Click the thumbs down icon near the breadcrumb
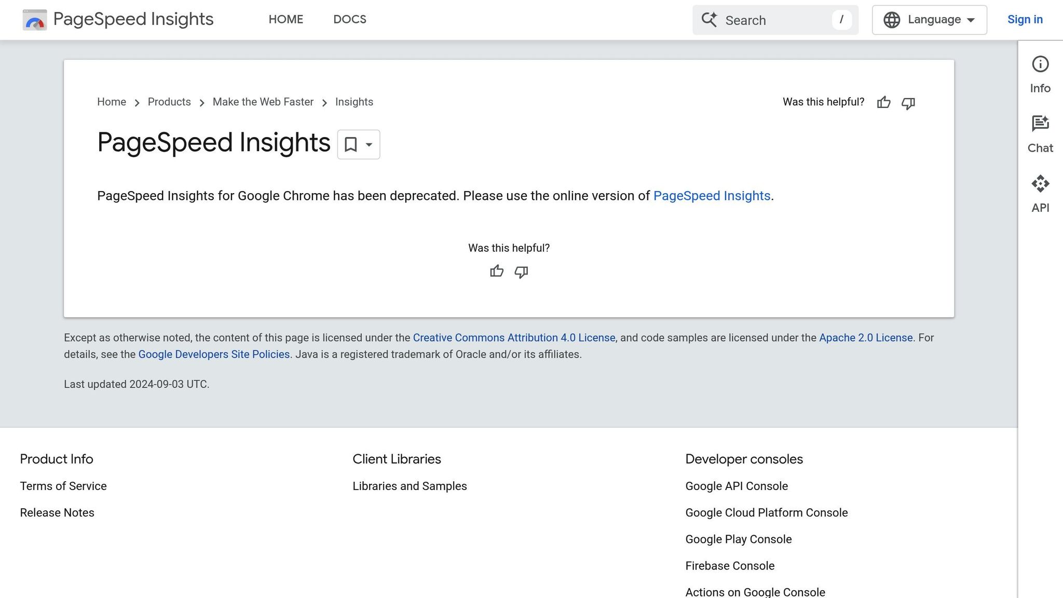The height and width of the screenshot is (598, 1063). tap(908, 103)
